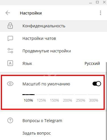Image resolution: width=107 pixels, height=140 pixels.
Task: Open Продвинутые настройки section
Action: [53, 51]
